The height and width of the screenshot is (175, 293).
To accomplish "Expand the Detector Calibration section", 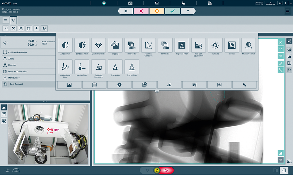I will pyautogui.click(x=28, y=71).
